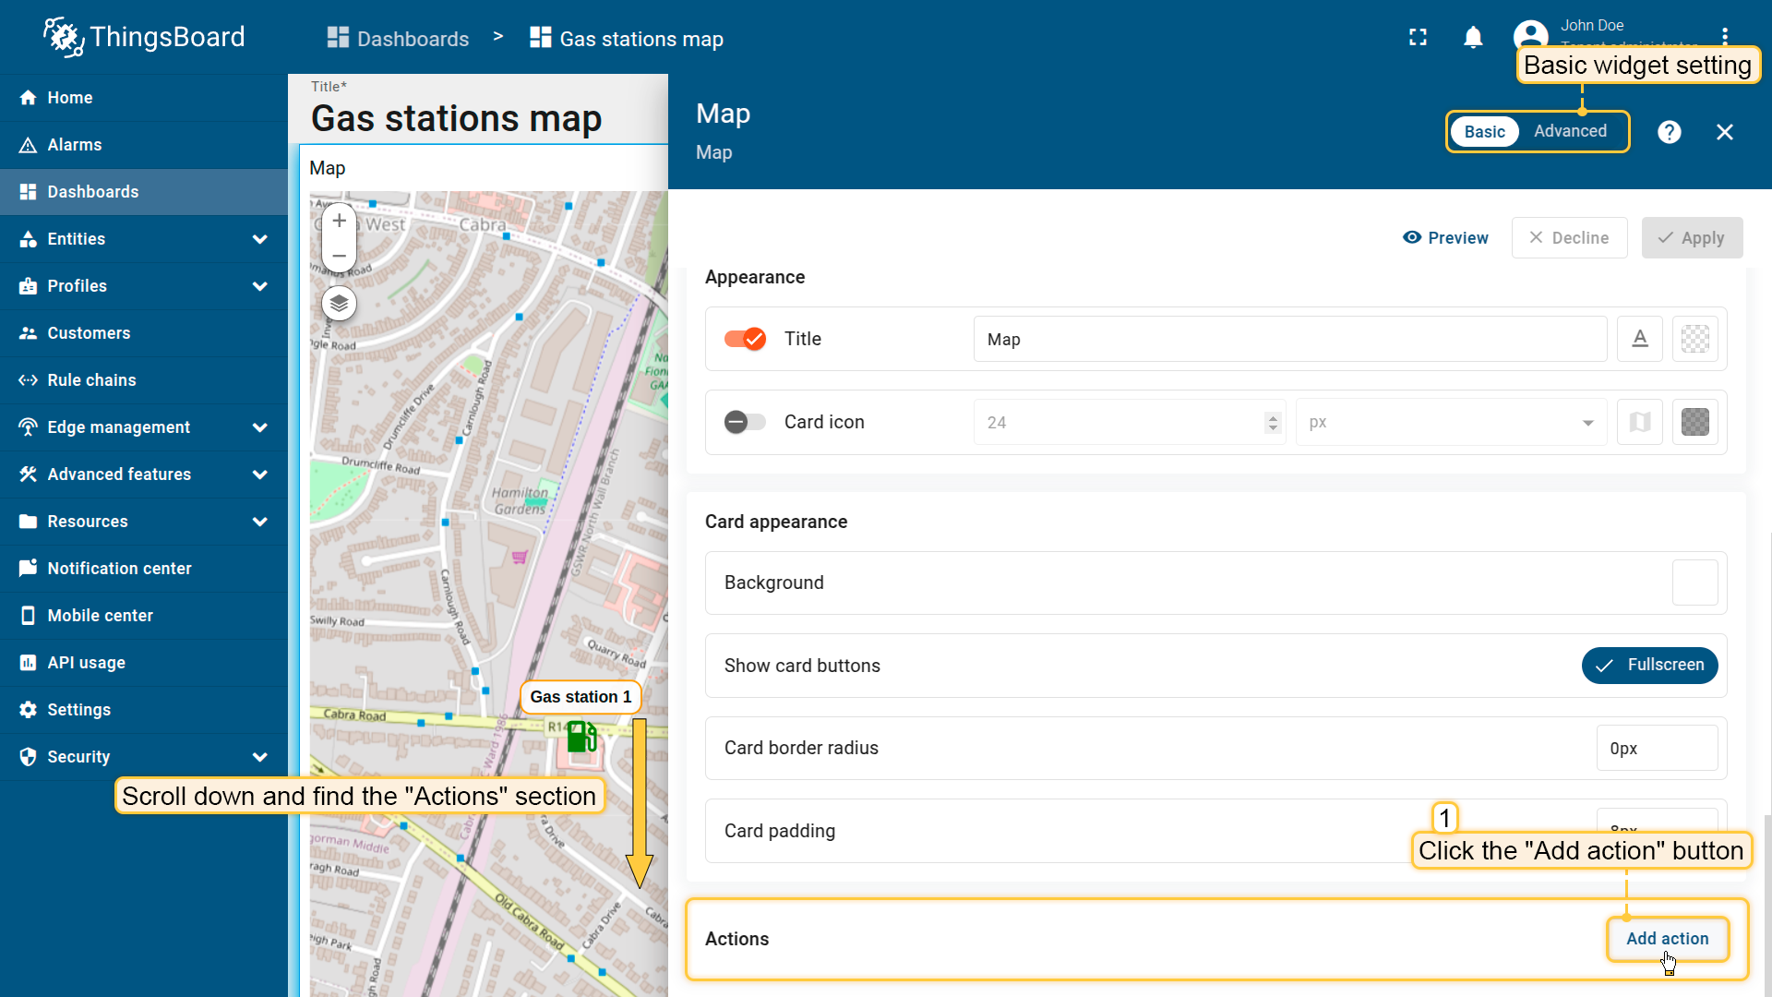The height and width of the screenshot is (997, 1772).
Task: Click the Title text input field
Action: coord(1289,339)
